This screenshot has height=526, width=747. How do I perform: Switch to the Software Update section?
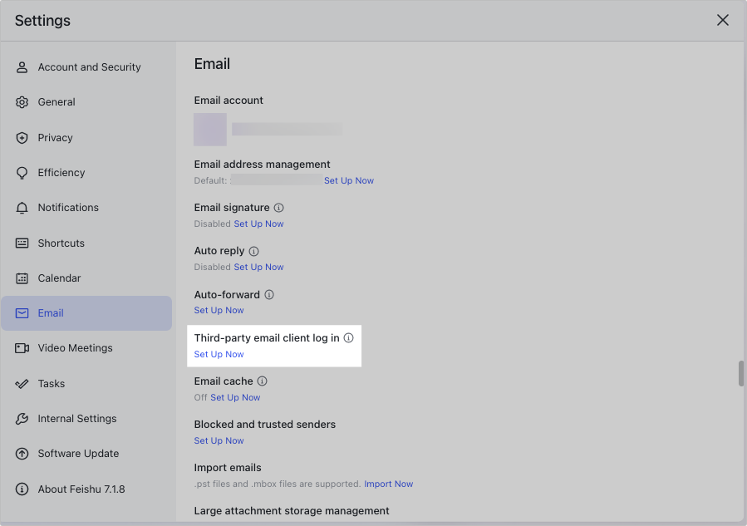coord(79,454)
